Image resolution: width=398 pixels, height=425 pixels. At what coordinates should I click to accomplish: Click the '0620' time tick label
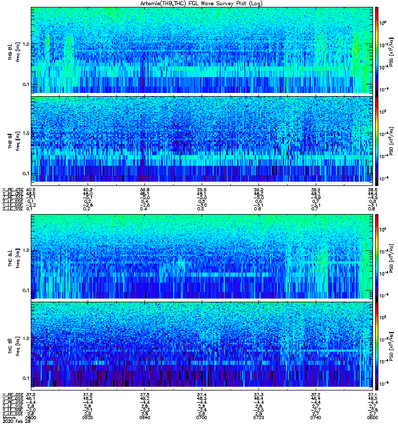click(x=88, y=418)
